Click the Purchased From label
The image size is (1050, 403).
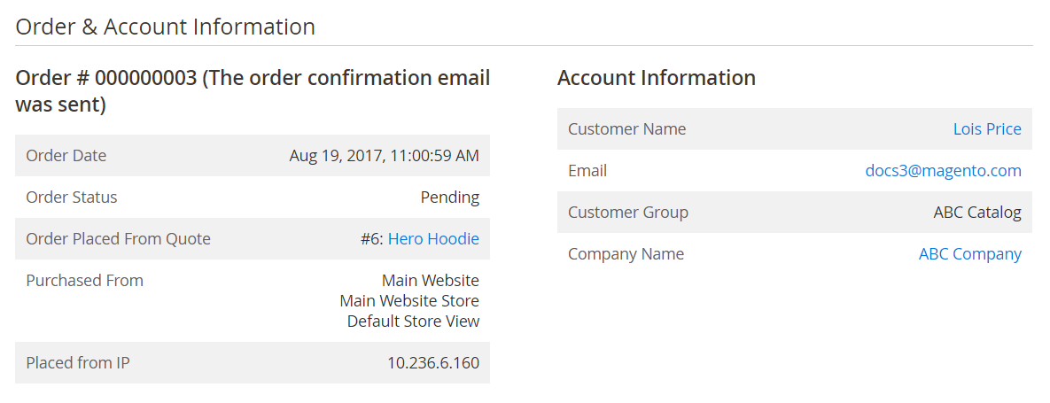point(85,281)
